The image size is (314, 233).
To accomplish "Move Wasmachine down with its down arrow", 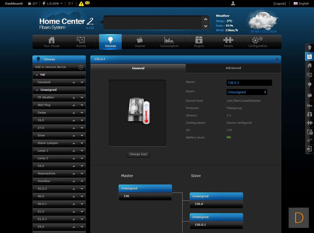I will [82, 174].
